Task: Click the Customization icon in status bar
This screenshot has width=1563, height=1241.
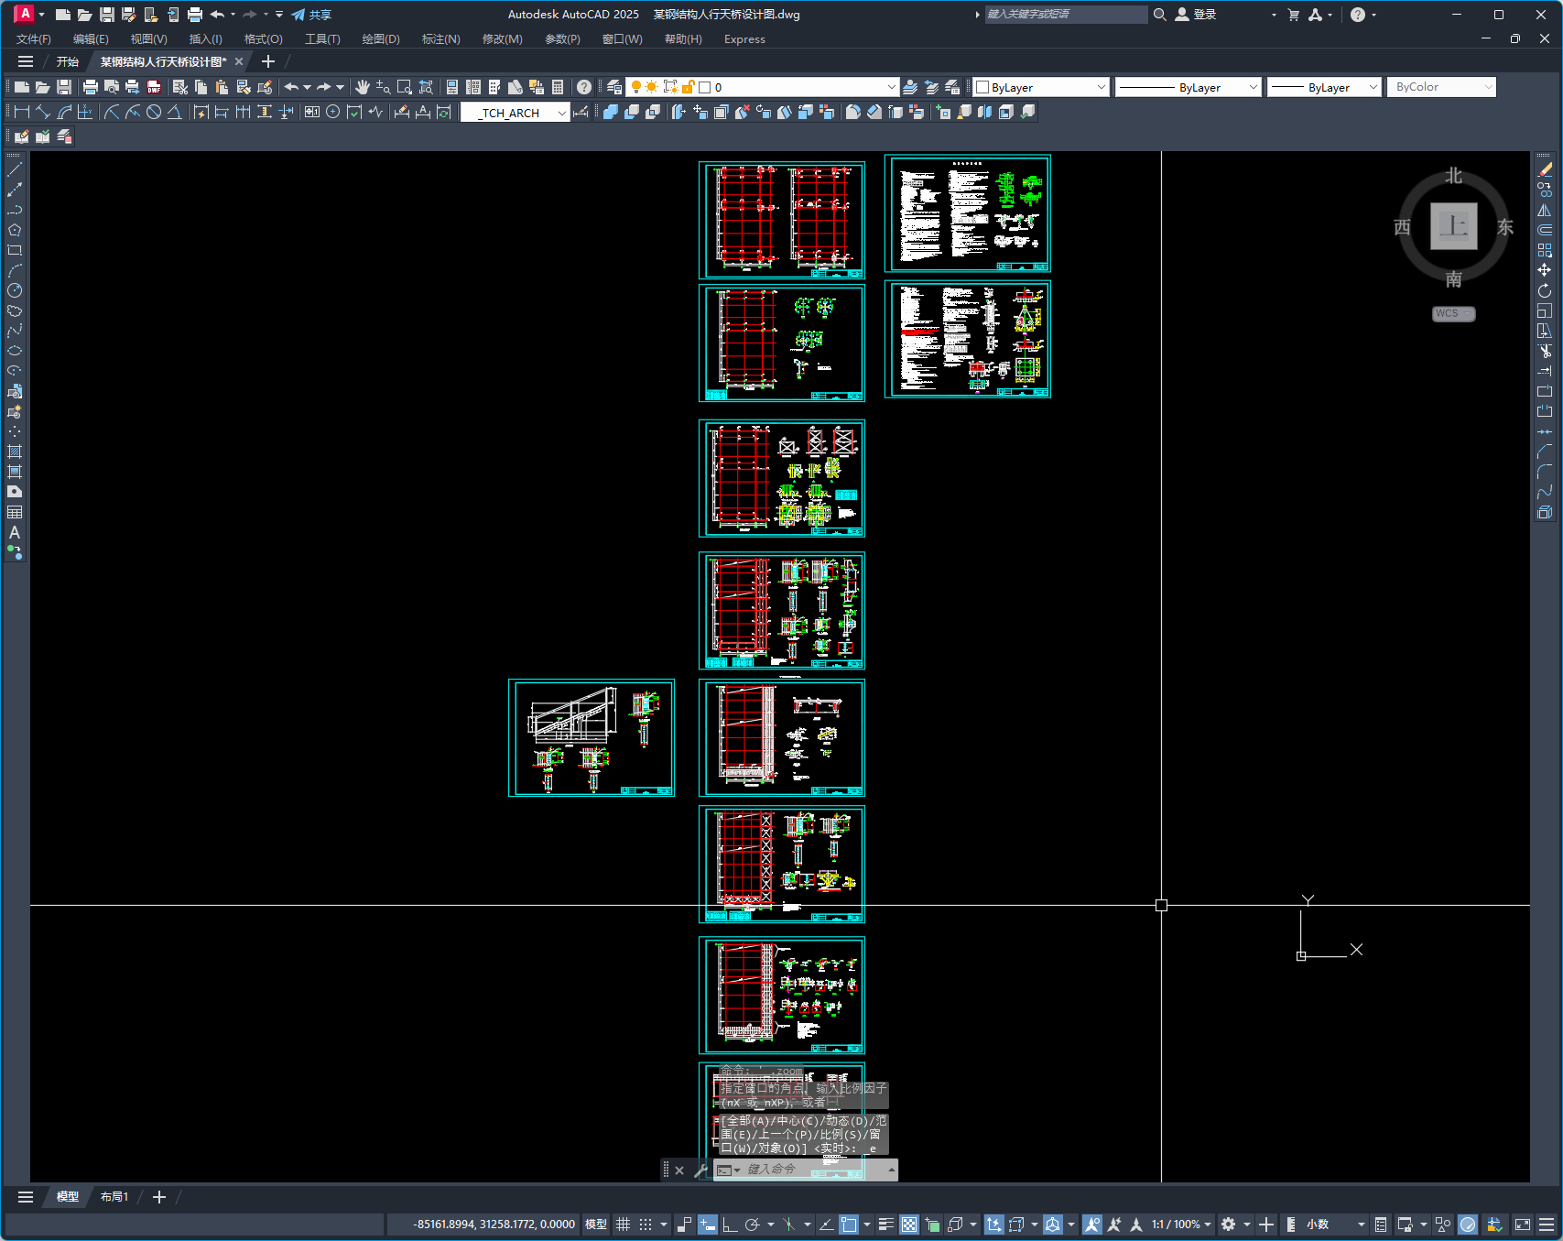Action: tap(1547, 1225)
